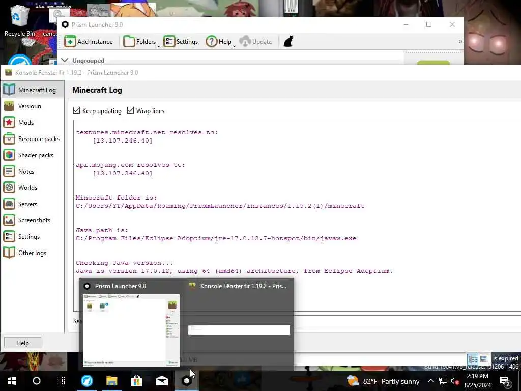
Task: Open the Recycle Bin on desktop
Action: point(19,21)
